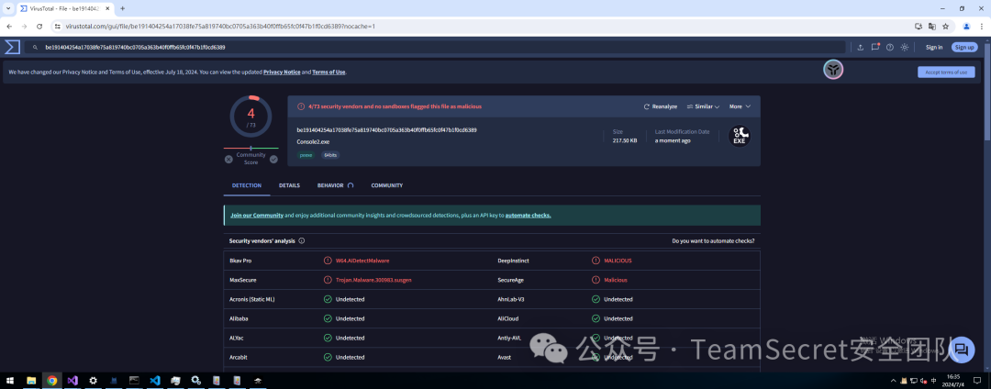Open Visual Studio from the taskbar
The image size is (991, 389).
[x=72, y=380]
